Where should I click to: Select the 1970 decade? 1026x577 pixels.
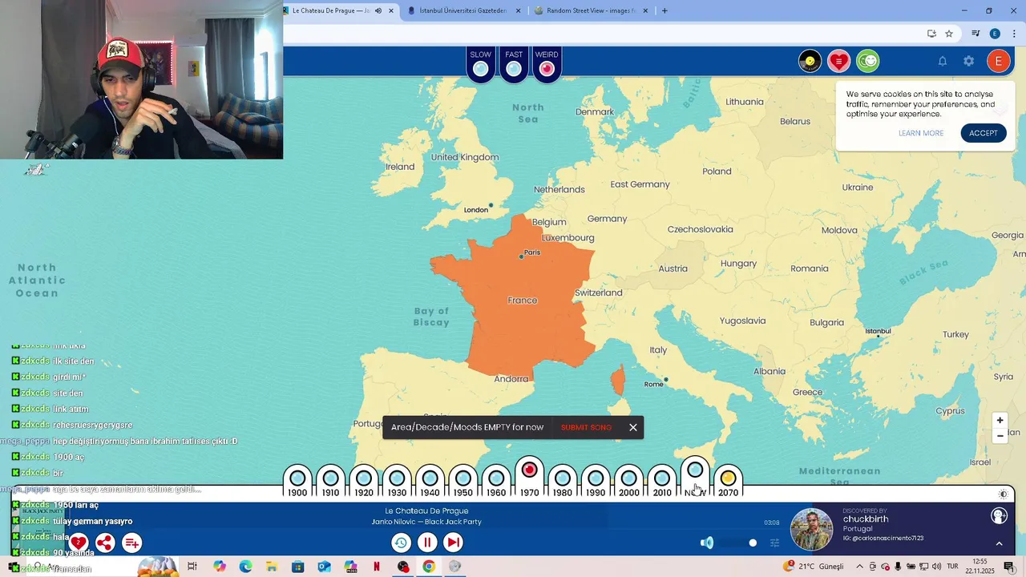529,478
